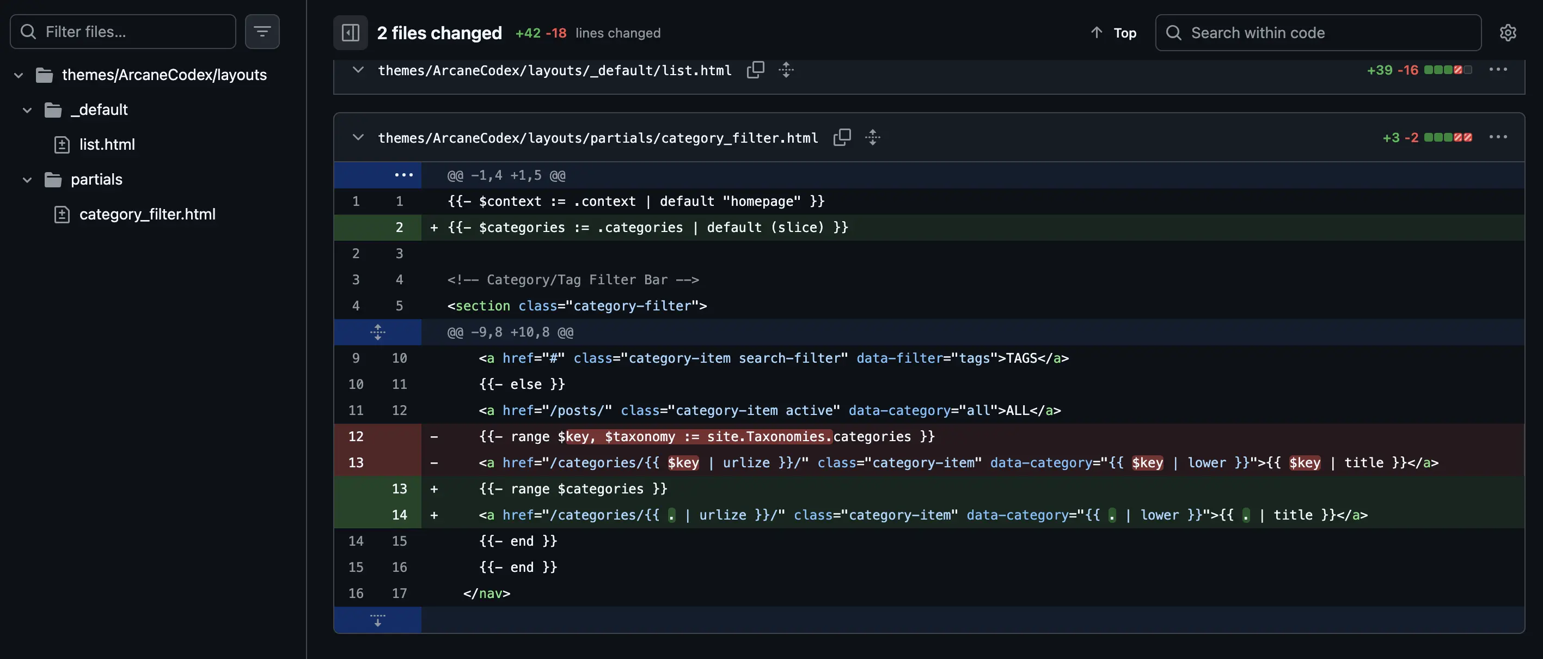Expand hidden lines between diff hunks
The image size is (1543, 659).
point(377,332)
